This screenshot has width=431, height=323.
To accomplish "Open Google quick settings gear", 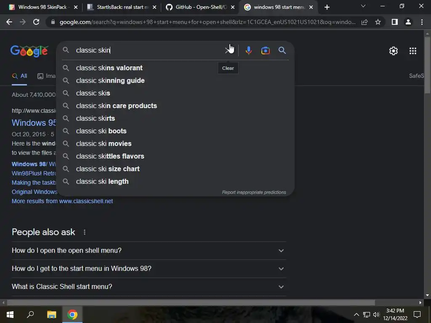I will 394,51.
